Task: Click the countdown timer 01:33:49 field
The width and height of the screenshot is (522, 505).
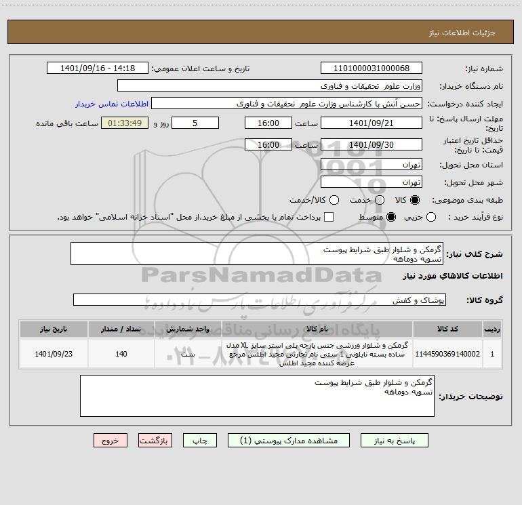Action: point(125,123)
